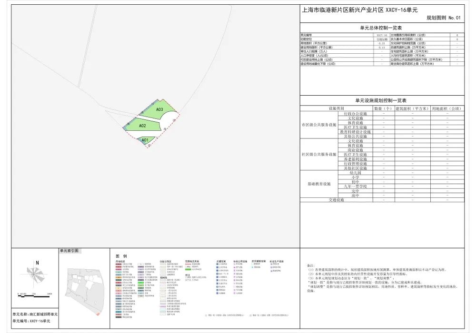Click the '高中' row
The height and width of the screenshot is (333, 476).
click(x=401, y=196)
